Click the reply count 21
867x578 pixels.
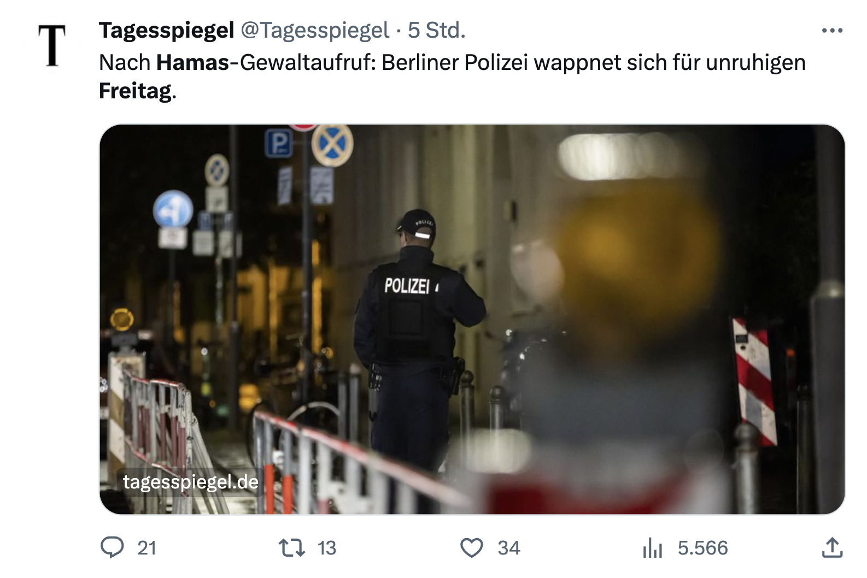click(147, 548)
